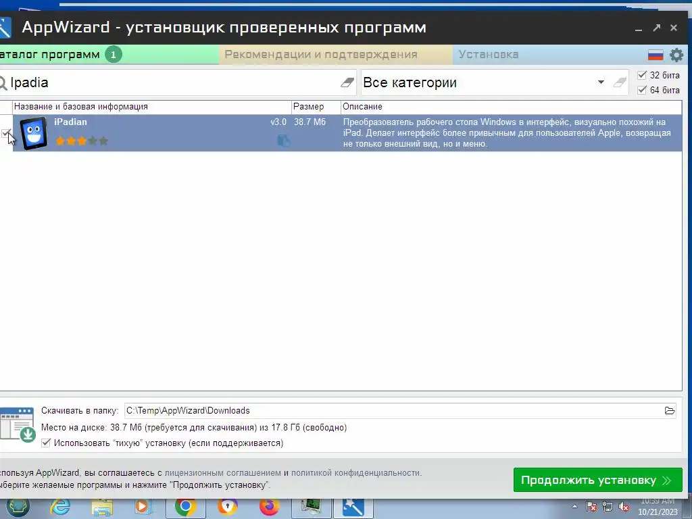Image resolution: width=692 pixels, height=519 pixels.
Task: Clear the search field with eraser icon
Action: click(x=347, y=82)
